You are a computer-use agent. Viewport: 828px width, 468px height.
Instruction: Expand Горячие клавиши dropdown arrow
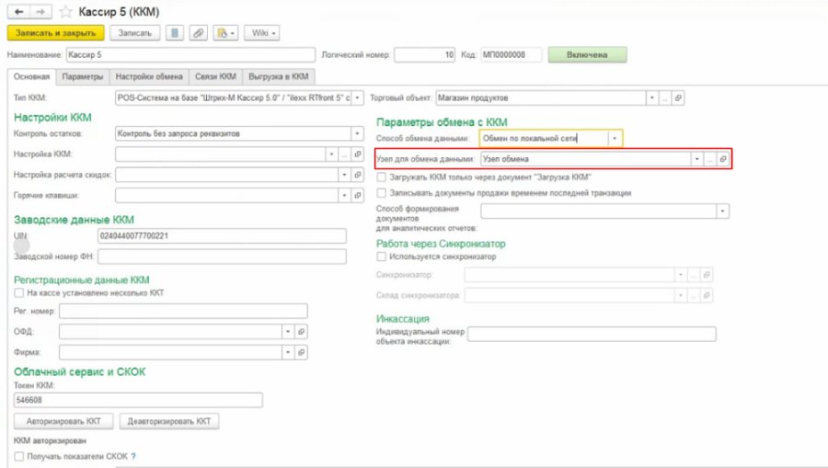(344, 195)
